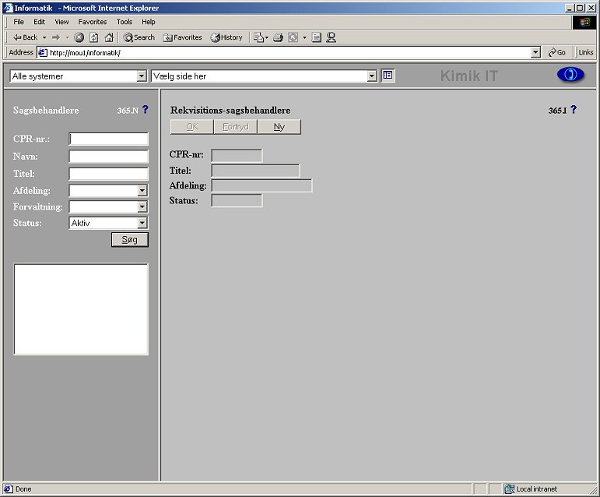The width and height of the screenshot is (600, 497).
Task: Open help for Rekvisitions-sagsbehandlere 365.I
Action: (x=574, y=110)
